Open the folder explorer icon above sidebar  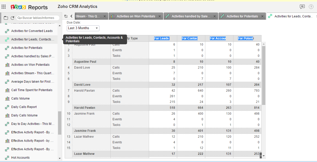click(6, 18)
